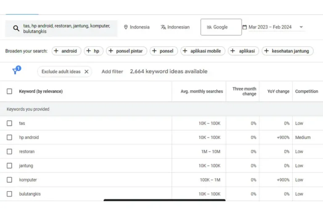The width and height of the screenshot is (323, 215).
Task: Change the Indonesia location setting
Action: 137,27
